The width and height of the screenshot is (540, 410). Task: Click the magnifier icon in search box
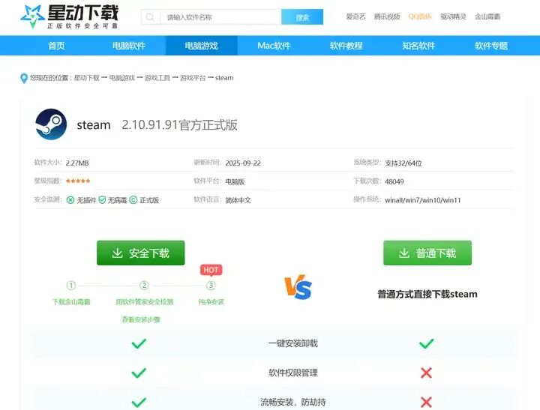150,17
